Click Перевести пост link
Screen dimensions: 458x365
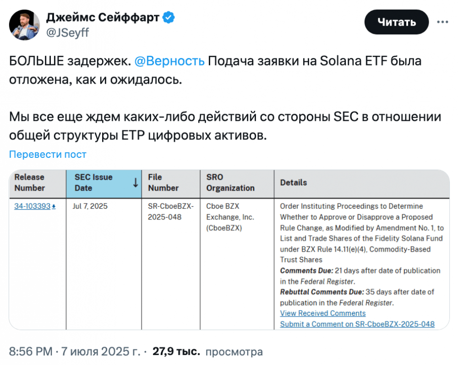coord(48,154)
